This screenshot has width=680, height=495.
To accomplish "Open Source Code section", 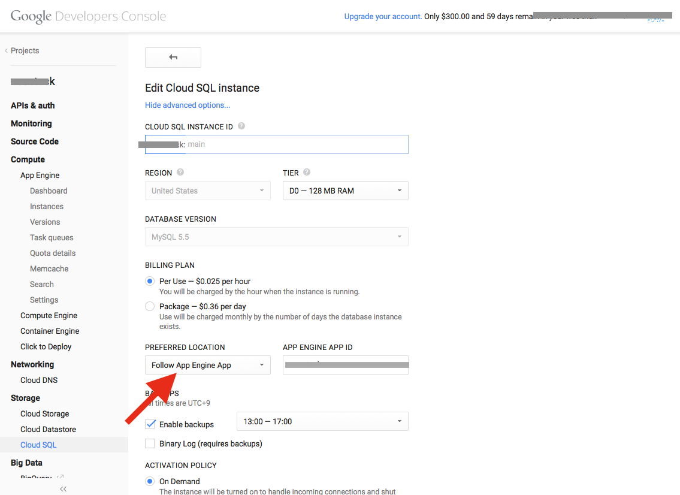I will 35,141.
